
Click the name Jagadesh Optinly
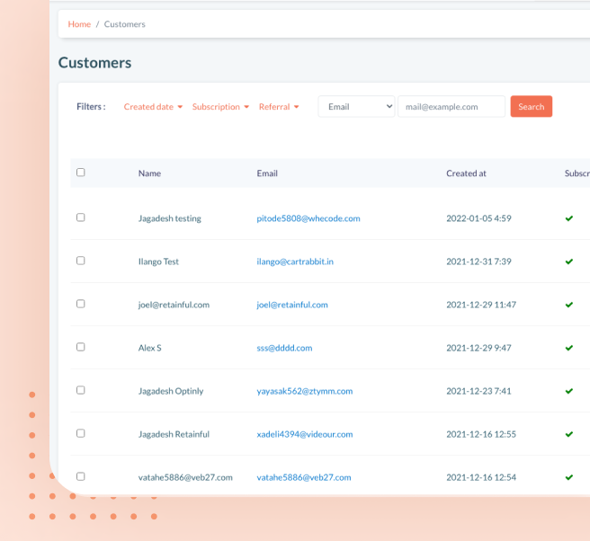click(171, 391)
